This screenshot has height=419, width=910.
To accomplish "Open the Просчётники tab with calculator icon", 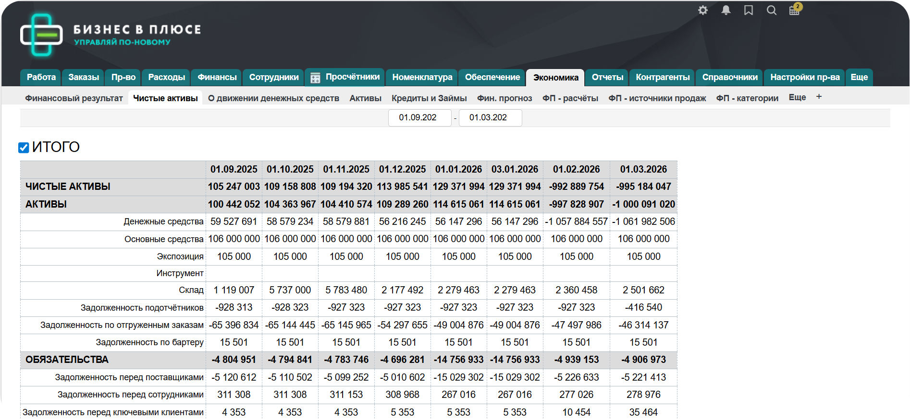I will click(x=344, y=77).
